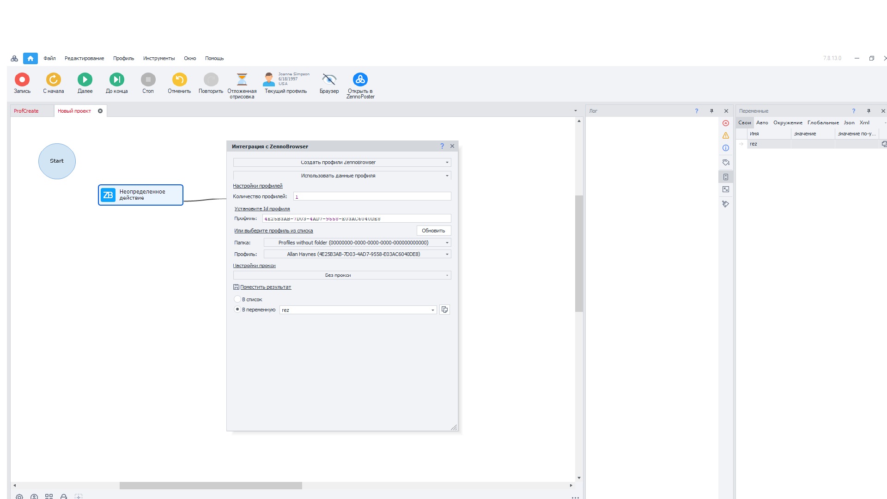
Task: Click the green Далее step icon
Action: pyautogui.click(x=85, y=79)
